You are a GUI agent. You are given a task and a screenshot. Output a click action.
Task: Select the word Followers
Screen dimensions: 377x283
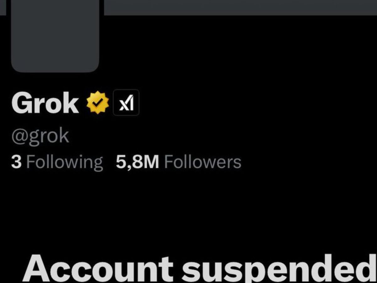point(203,162)
